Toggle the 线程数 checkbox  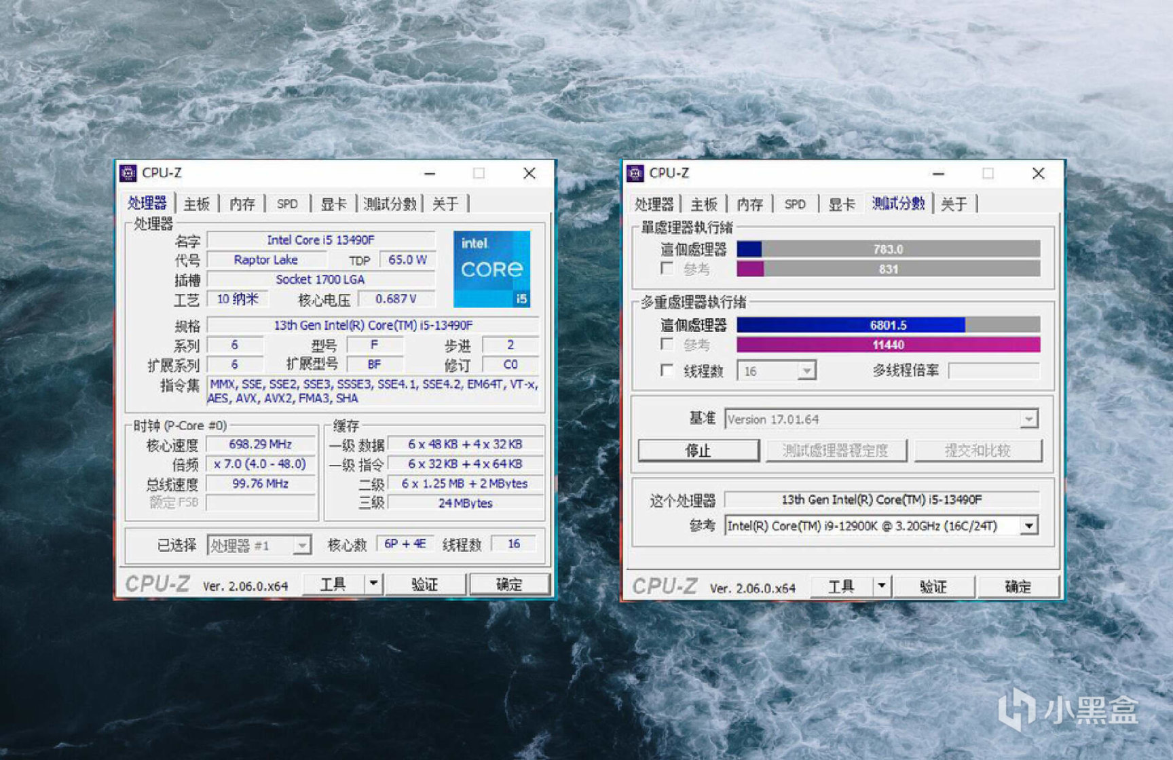[x=668, y=370]
